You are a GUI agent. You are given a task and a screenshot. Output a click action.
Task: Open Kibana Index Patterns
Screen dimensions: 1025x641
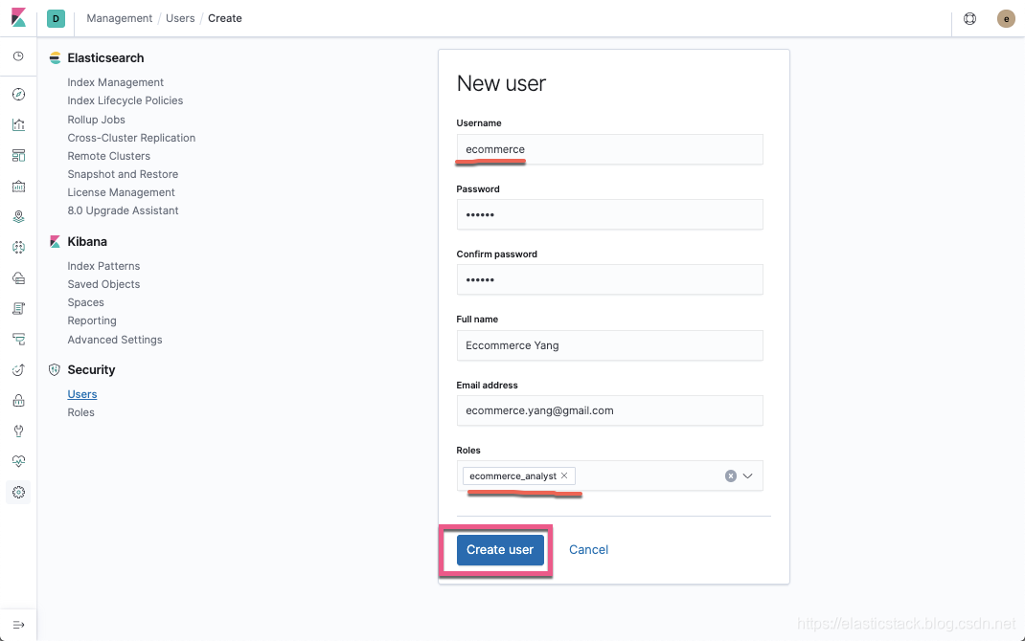click(103, 266)
